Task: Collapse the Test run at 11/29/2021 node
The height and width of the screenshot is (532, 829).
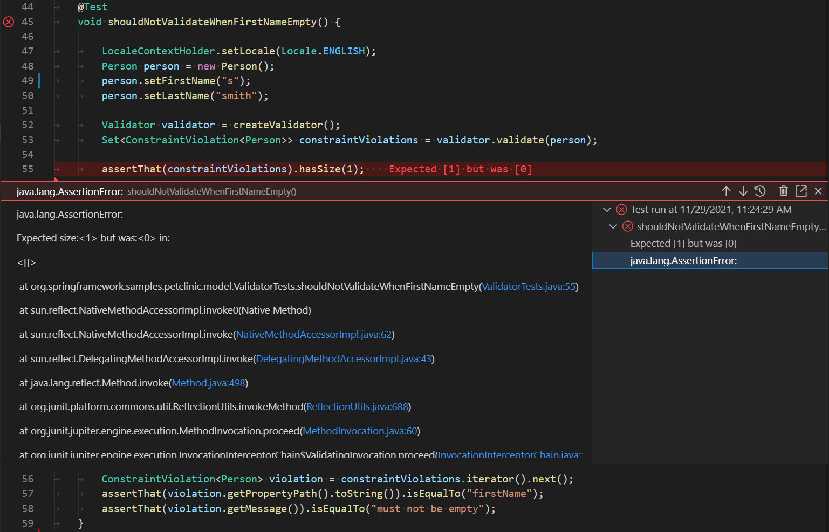Action: click(x=607, y=210)
